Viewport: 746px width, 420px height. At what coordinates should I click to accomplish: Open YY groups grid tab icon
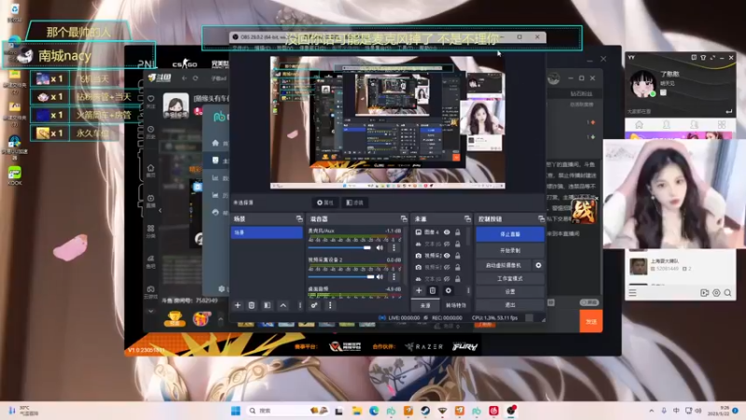click(722, 125)
